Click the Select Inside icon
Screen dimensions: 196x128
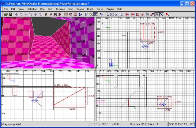coord(60,14)
